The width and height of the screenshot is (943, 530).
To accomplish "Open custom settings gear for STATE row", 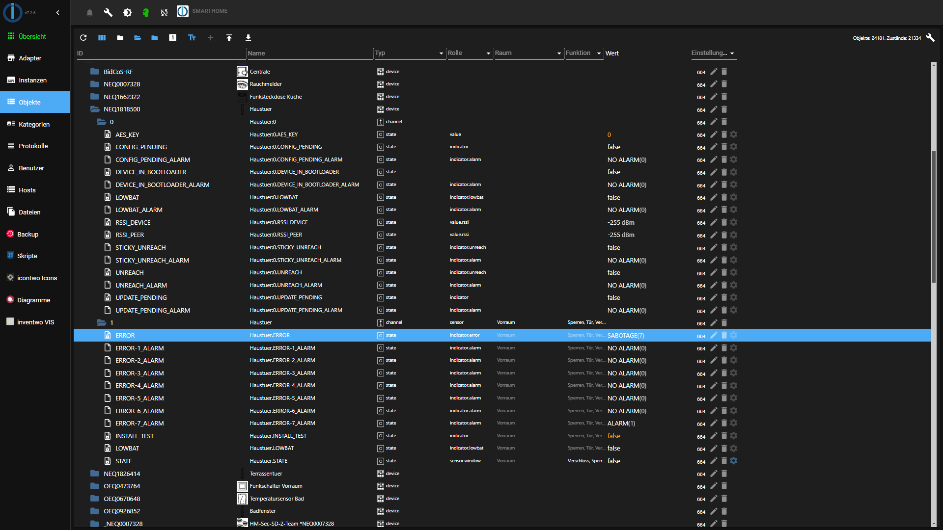I will pos(734,461).
